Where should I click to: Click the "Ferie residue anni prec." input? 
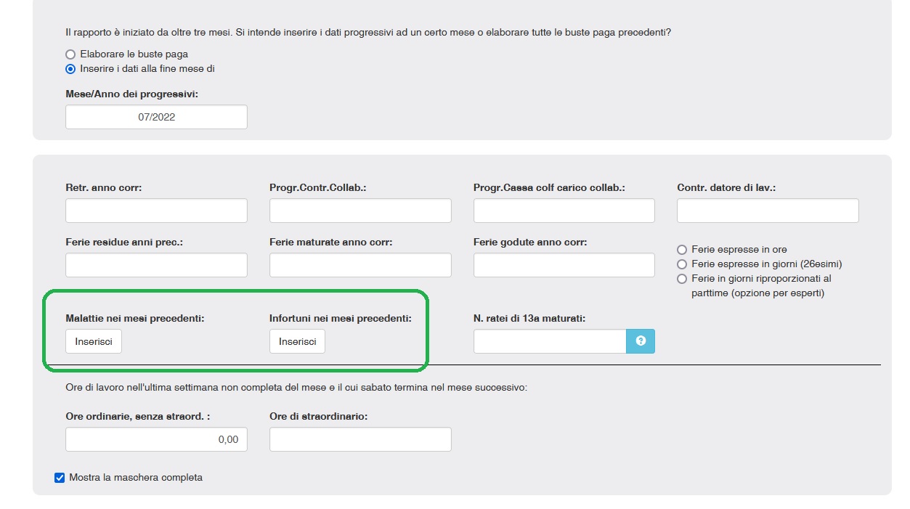156,265
